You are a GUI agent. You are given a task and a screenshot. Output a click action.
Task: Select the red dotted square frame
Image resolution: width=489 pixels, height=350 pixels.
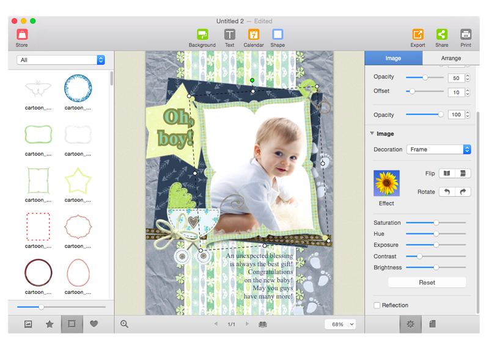pos(38,227)
